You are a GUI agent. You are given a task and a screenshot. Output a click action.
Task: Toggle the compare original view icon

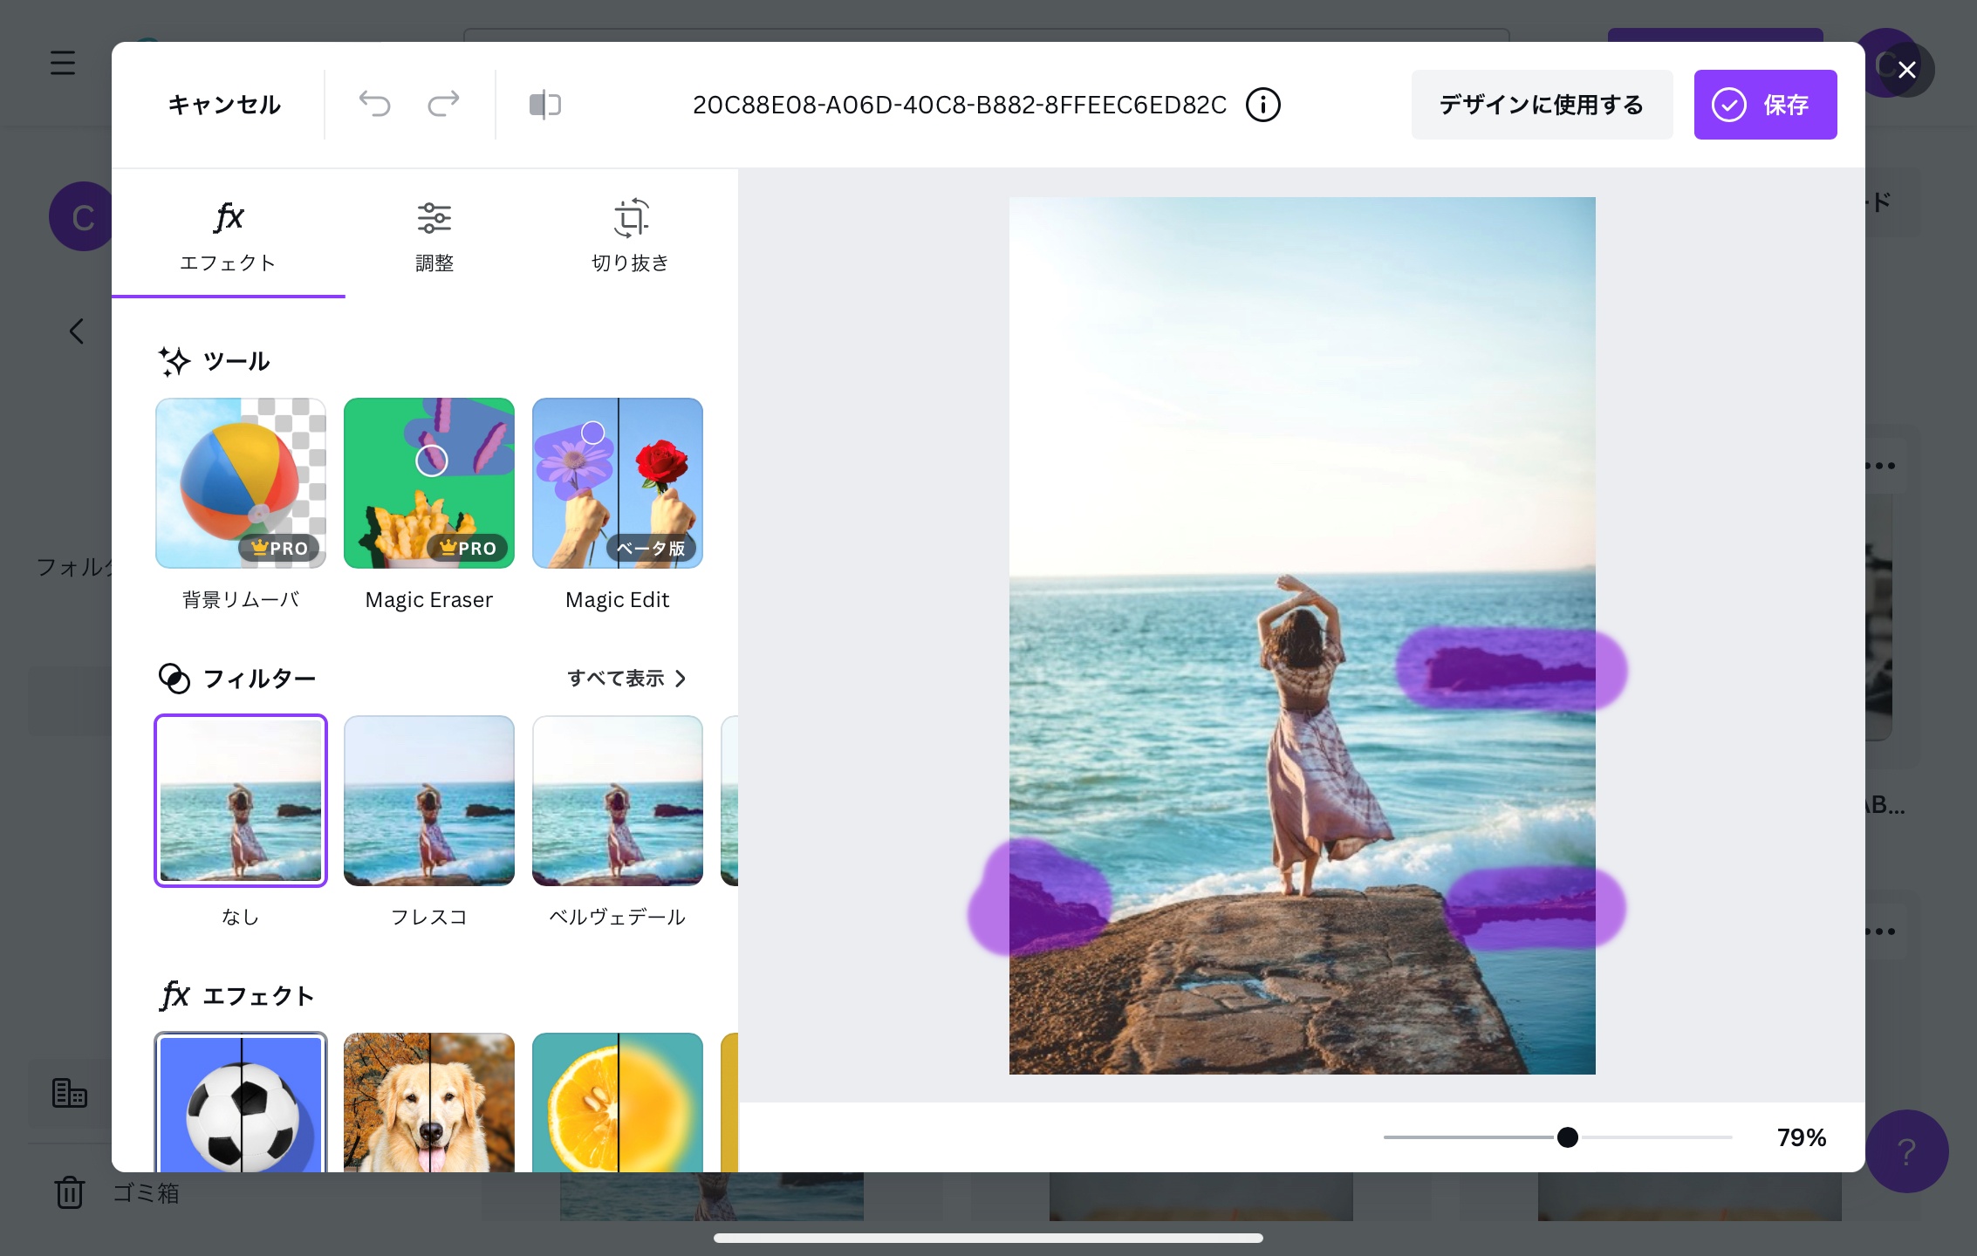coord(545,105)
